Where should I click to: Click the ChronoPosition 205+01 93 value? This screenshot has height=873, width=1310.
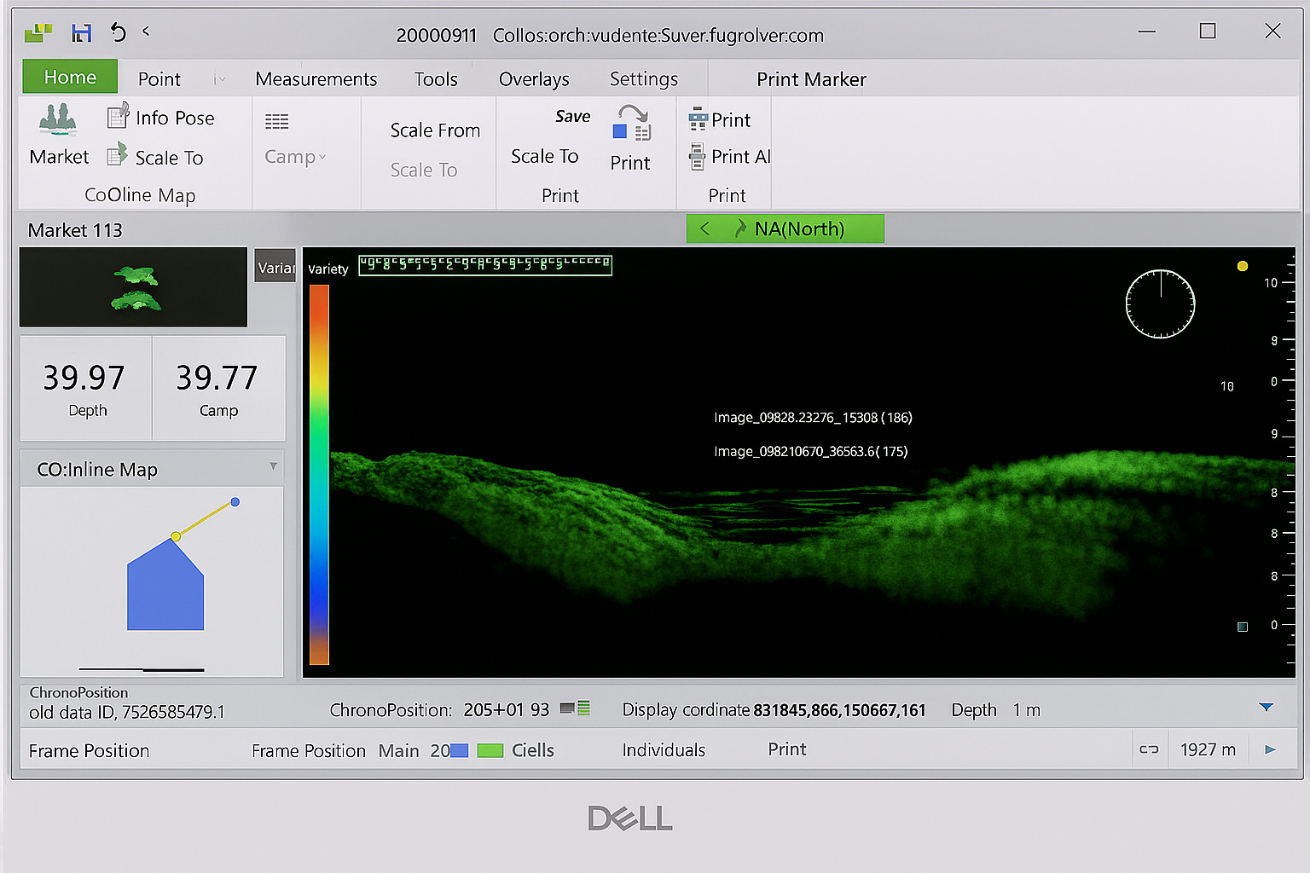[506, 709]
